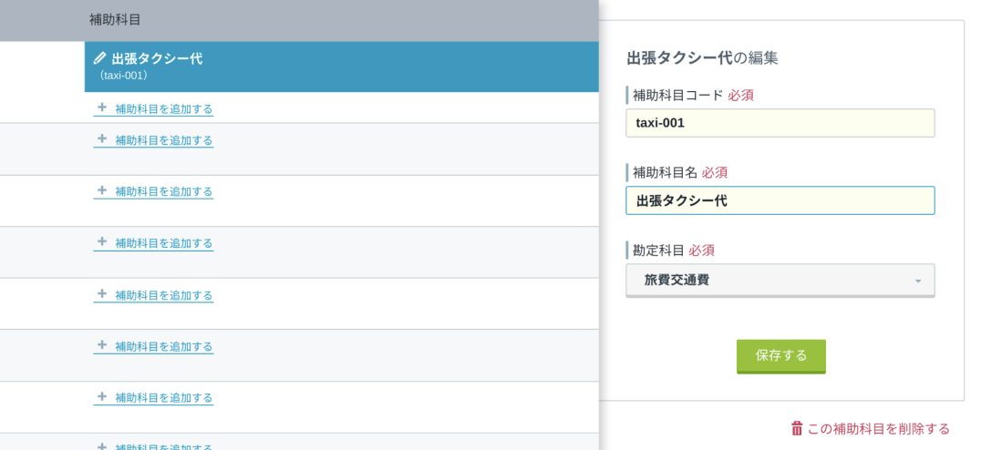This screenshot has width=981, height=450.
Task: Click the green 保存する button
Action: coord(780,356)
